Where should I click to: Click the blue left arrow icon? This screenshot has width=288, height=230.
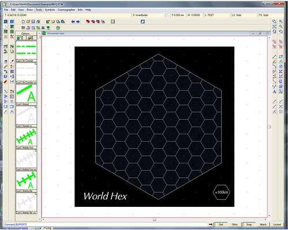(73, 21)
